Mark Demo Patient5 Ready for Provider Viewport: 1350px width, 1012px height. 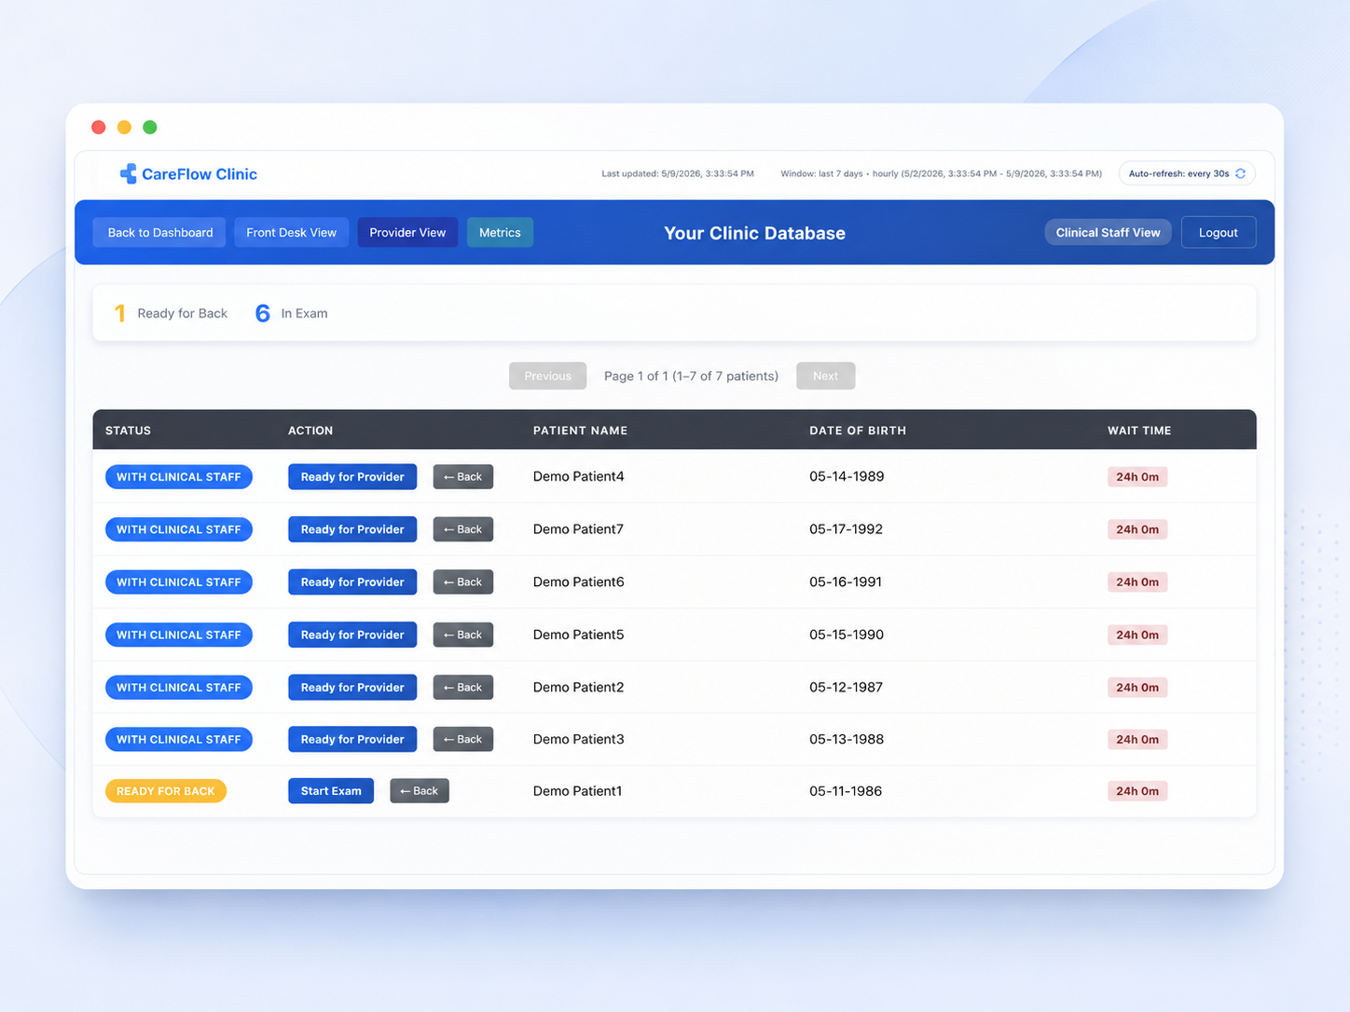pos(352,635)
